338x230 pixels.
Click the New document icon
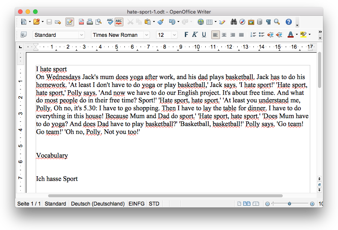[24, 22]
